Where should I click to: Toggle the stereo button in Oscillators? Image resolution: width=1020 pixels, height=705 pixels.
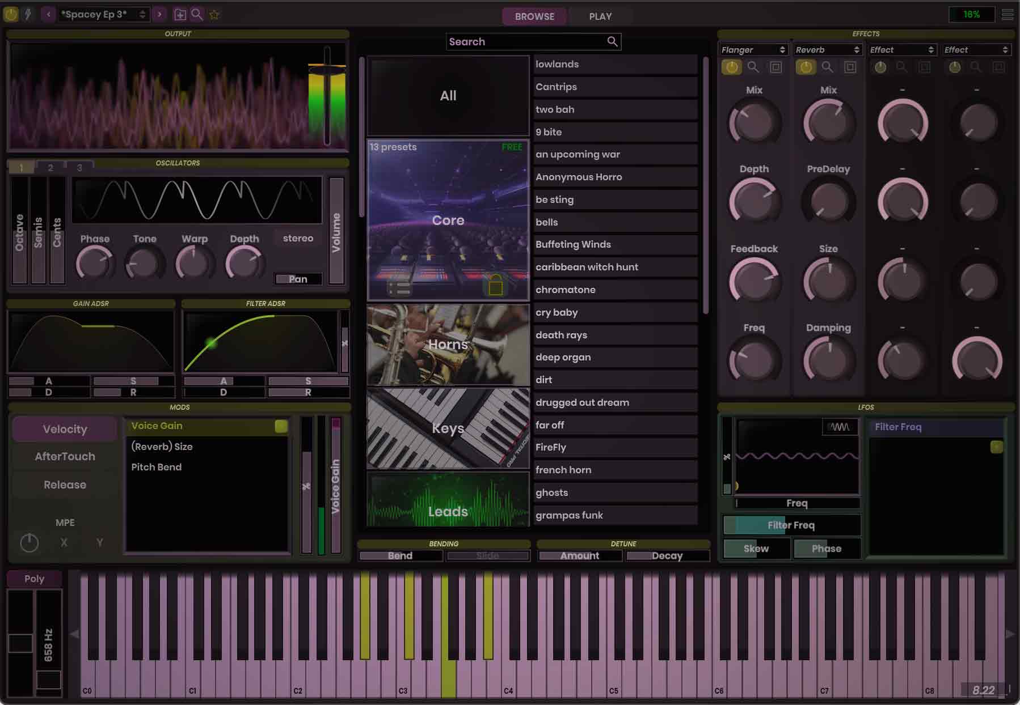pyautogui.click(x=297, y=238)
